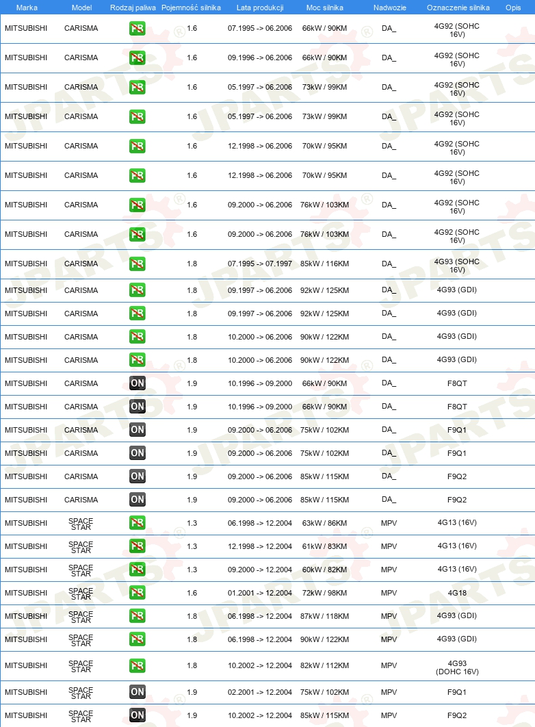Click petrol icon in the 60kW / 82KM row

click(x=137, y=570)
